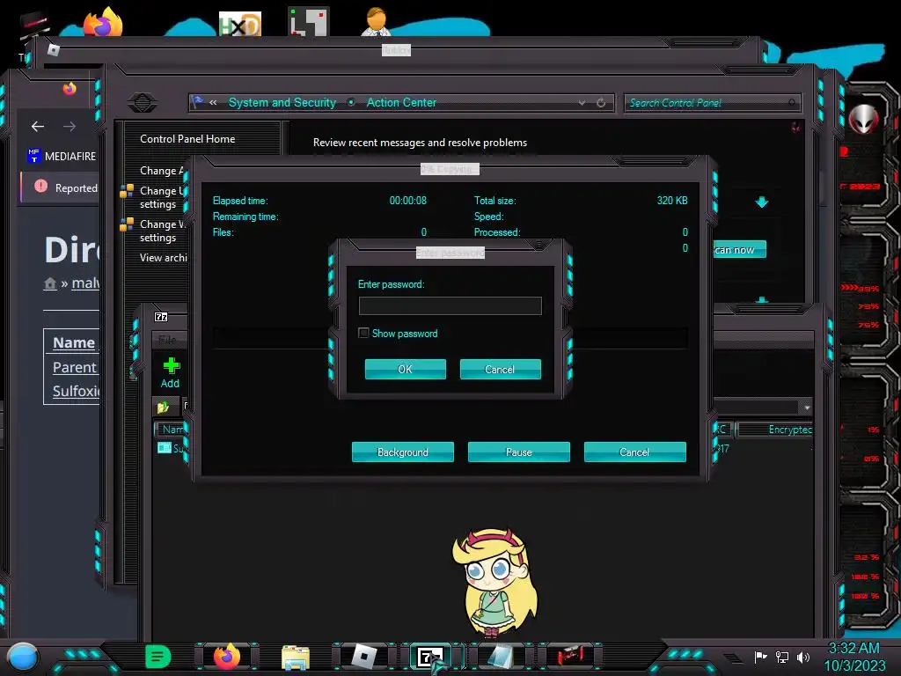This screenshot has height=676, width=901.
Task: Click the Firefox forward arrow
Action: coord(70,126)
